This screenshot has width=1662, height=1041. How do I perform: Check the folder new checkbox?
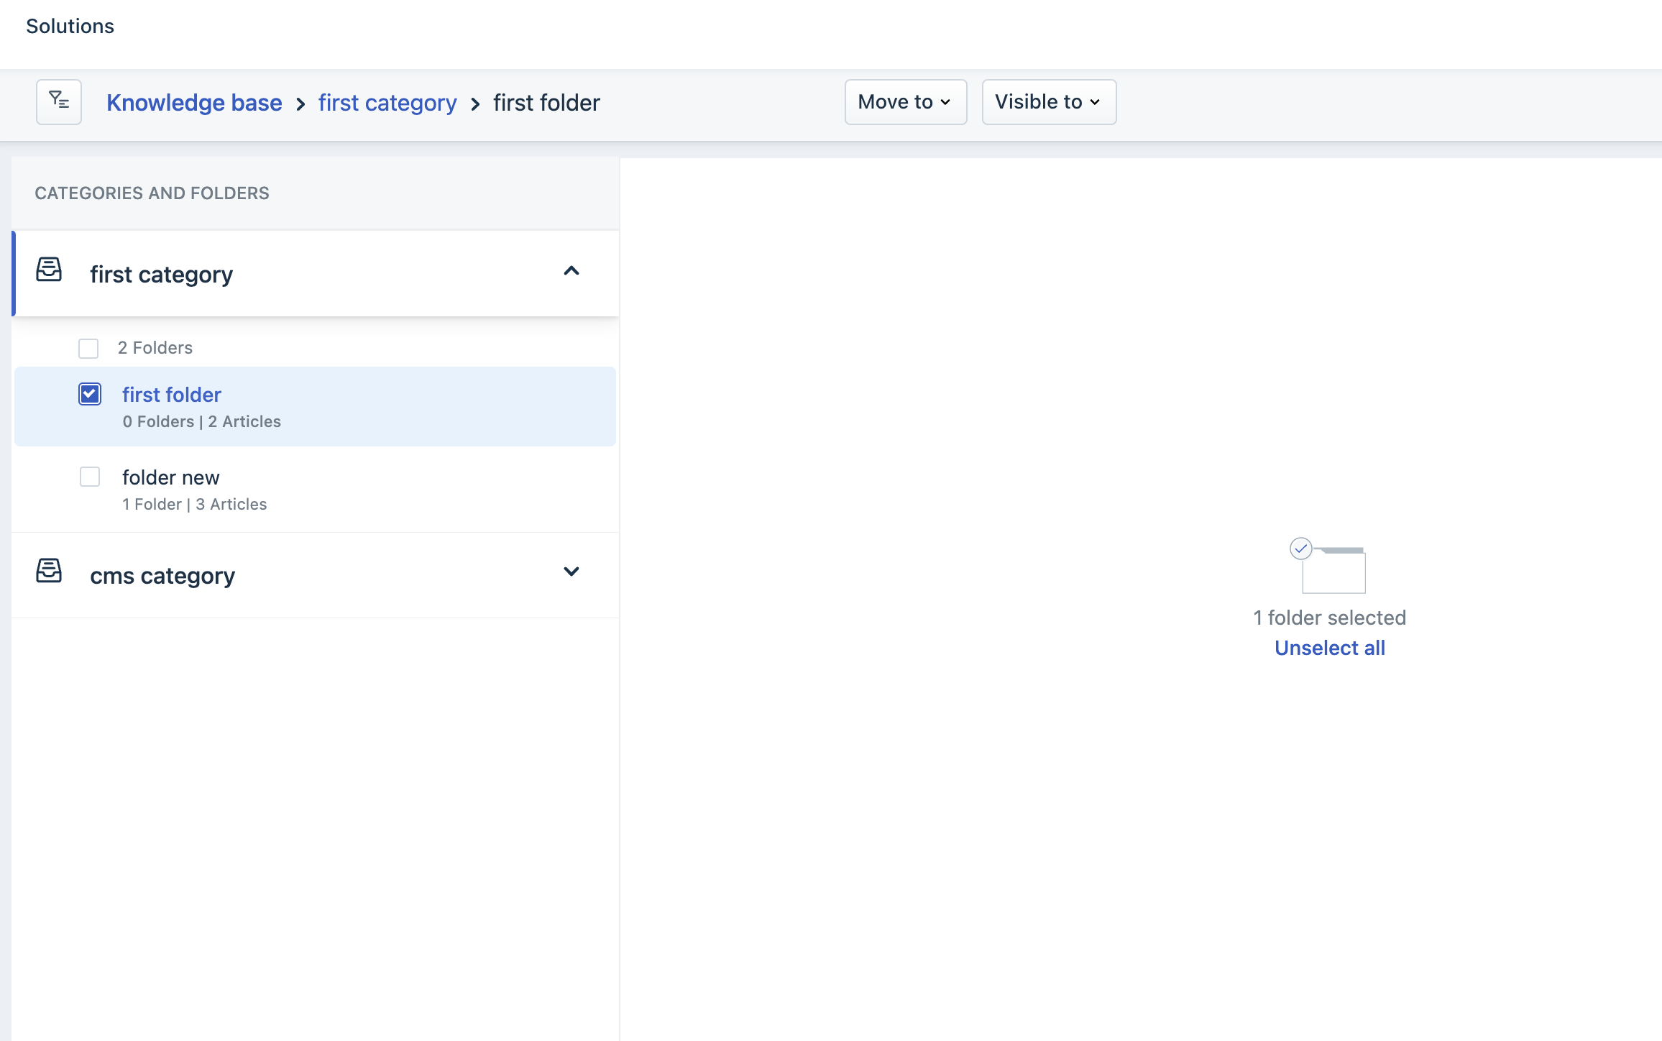pos(90,477)
